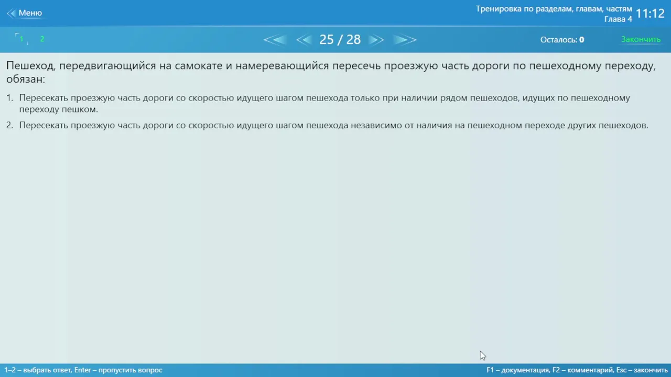The height and width of the screenshot is (377, 671).
Task: Go back via Меню button
Action: (x=24, y=13)
